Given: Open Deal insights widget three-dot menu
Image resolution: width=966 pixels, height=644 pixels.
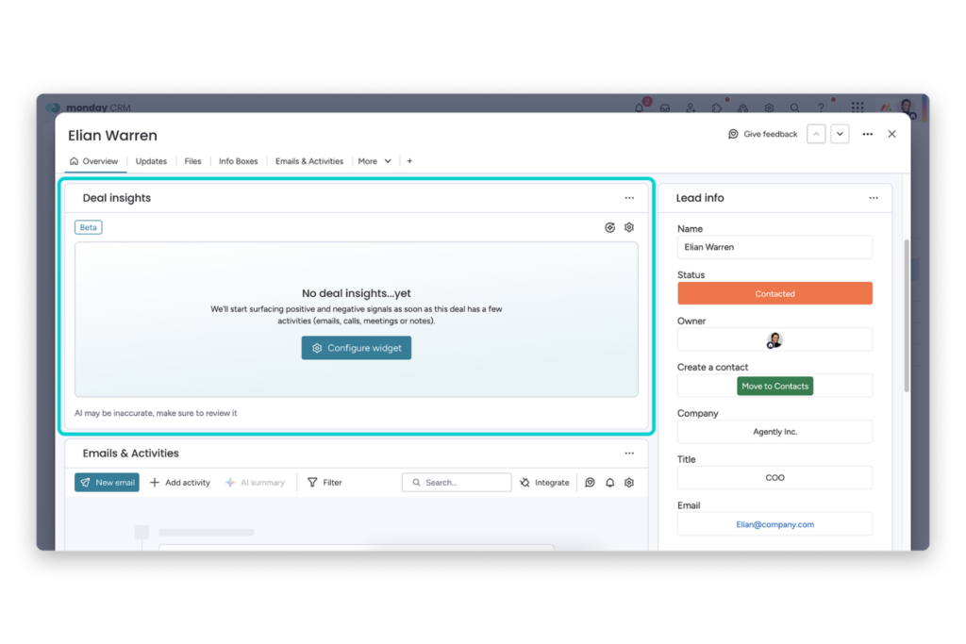Looking at the screenshot, I should pos(629,198).
